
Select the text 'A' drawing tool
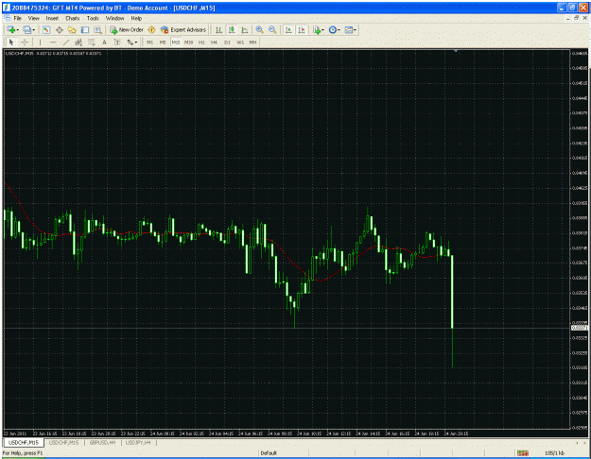coord(104,42)
